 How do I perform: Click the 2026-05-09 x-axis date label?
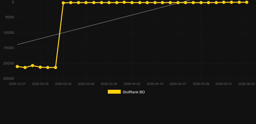pos(201,84)
